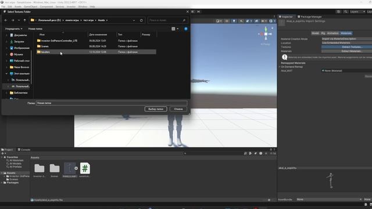Screen dimensions: 372x209
Task: Click the green Y axis of the orientation gizmo
Action: pos(266,30)
